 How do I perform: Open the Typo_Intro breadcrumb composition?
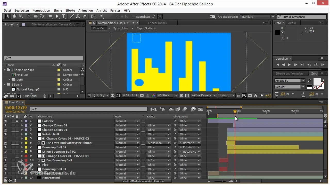121,28
